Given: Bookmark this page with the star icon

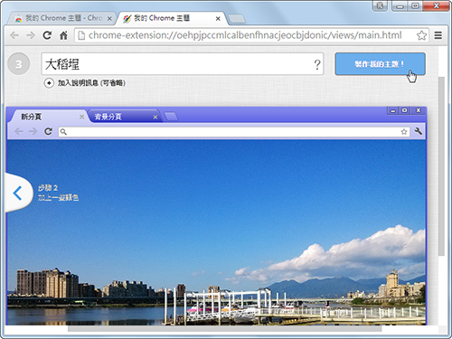Looking at the screenshot, I should tap(421, 35).
